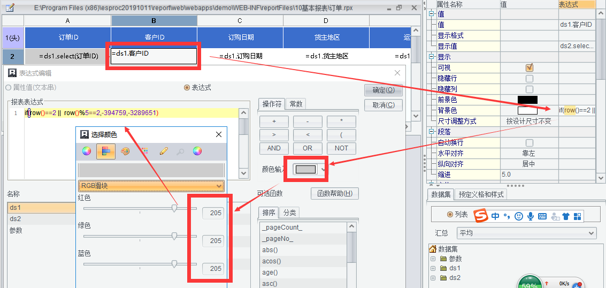Click the 数据集 home icon in tree
This screenshot has height=288, width=606.
(433, 249)
